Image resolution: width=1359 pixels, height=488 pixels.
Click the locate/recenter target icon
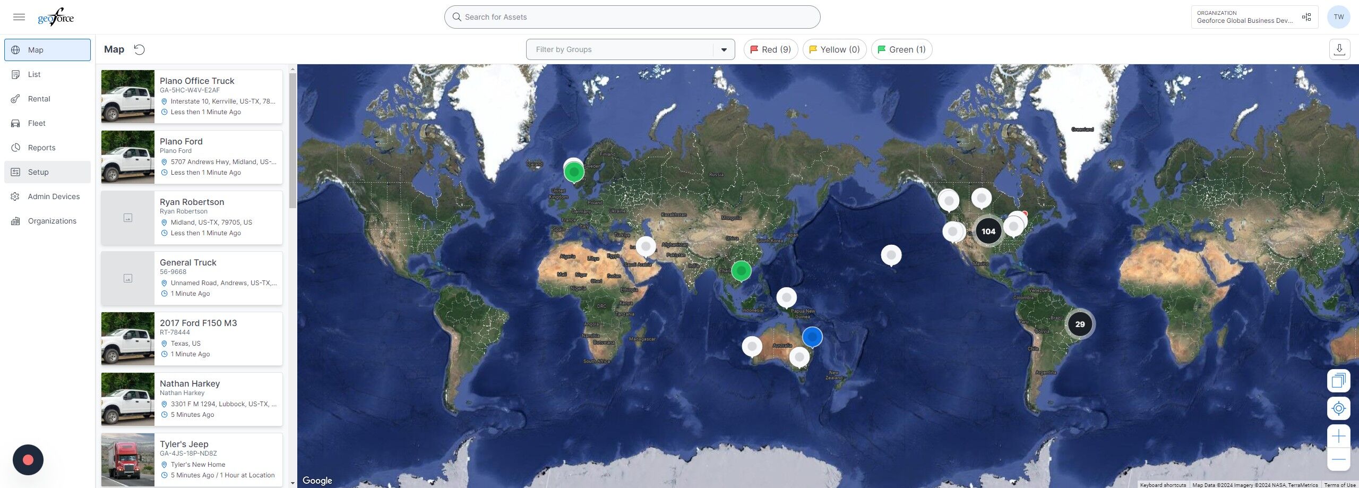click(1338, 408)
